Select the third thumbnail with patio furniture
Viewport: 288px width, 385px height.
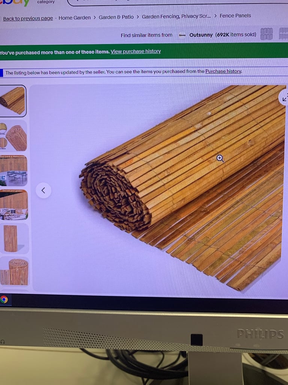pos(13,171)
